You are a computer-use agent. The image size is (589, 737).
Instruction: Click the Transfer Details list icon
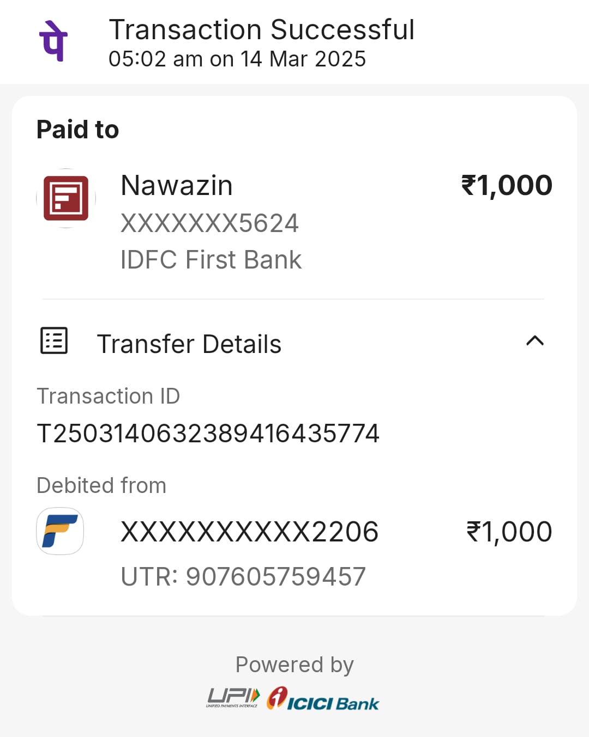tap(54, 341)
